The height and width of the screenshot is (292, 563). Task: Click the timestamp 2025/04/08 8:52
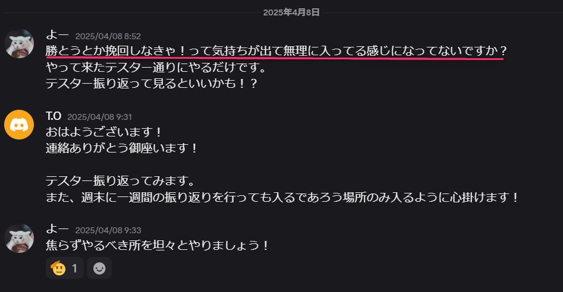(x=108, y=36)
